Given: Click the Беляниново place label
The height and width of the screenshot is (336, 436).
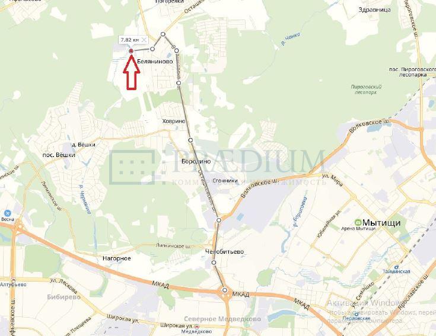Looking at the screenshot, I should click(155, 62).
